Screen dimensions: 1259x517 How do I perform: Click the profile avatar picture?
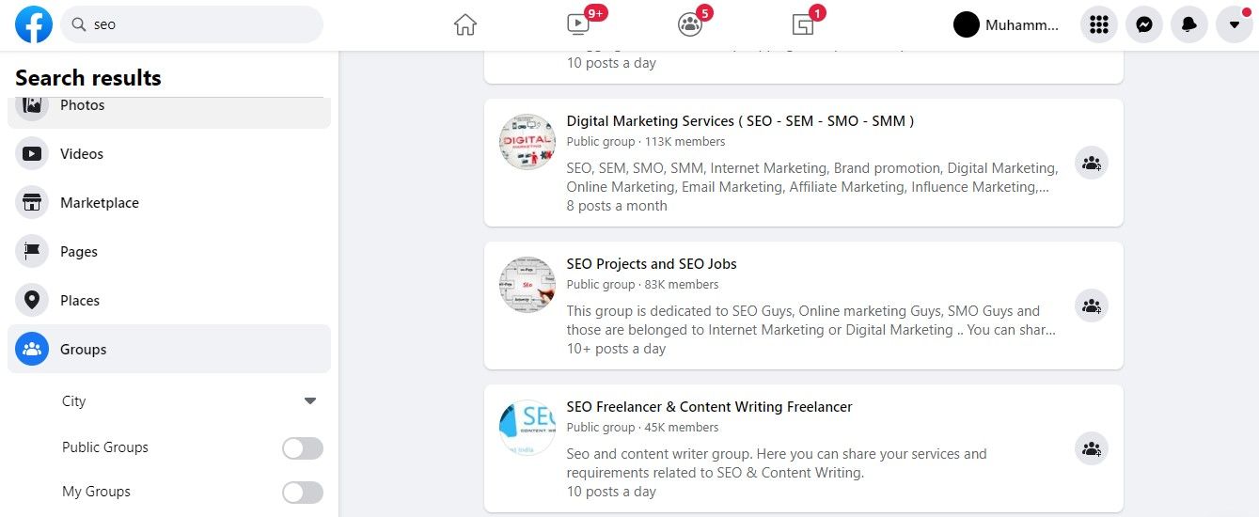(967, 24)
